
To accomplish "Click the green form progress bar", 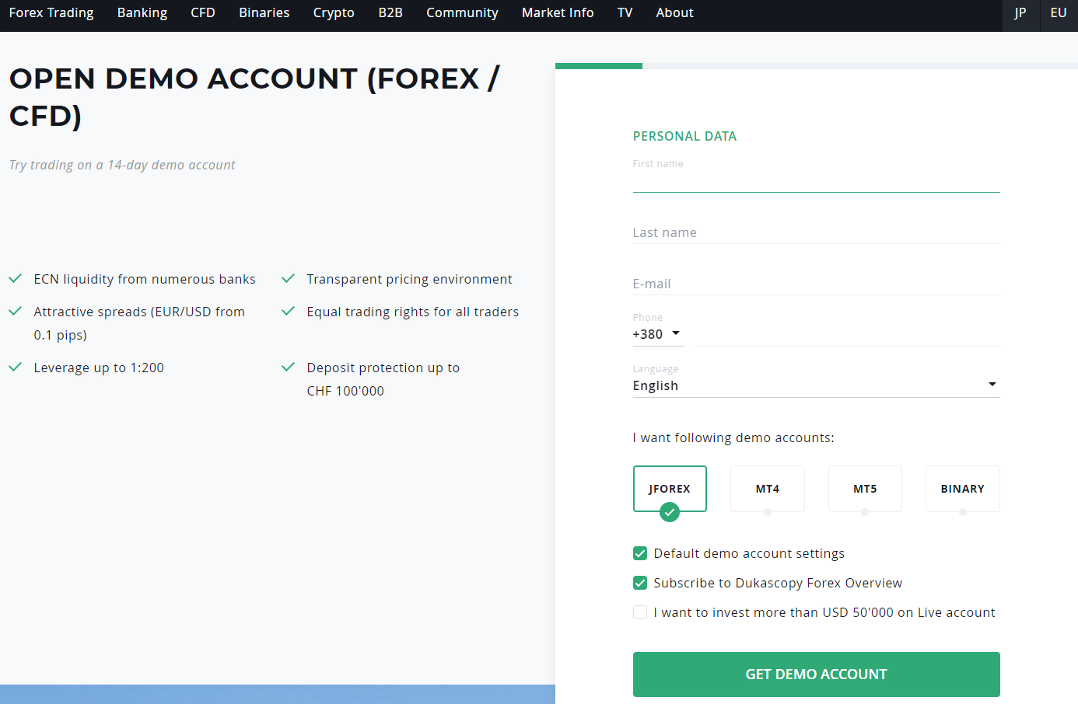I will [599, 66].
